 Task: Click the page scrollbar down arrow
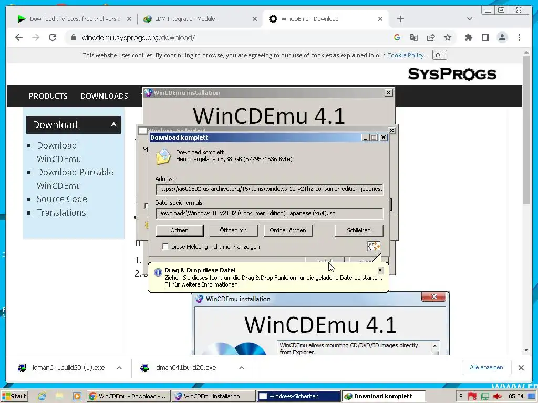[526, 350]
